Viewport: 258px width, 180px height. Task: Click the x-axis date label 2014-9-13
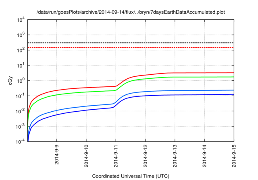coord(175,156)
